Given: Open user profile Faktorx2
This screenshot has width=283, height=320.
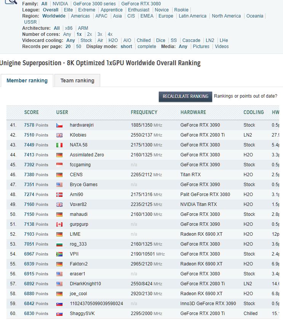Looking at the screenshot, I should pyautogui.click(x=78, y=264).
